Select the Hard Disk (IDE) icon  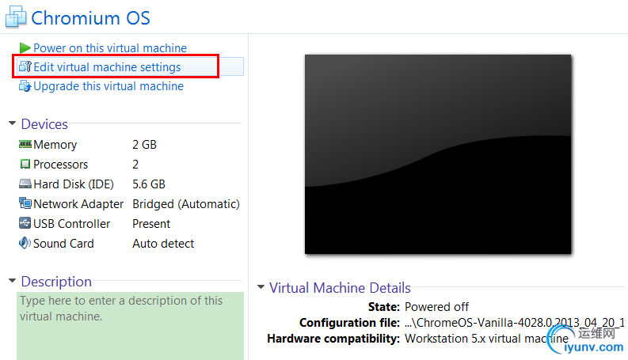[25, 184]
